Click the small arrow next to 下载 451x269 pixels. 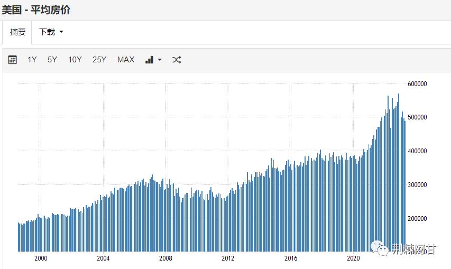(61, 32)
